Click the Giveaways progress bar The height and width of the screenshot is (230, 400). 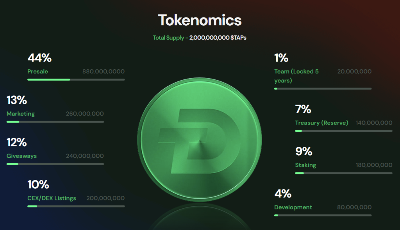55,164
